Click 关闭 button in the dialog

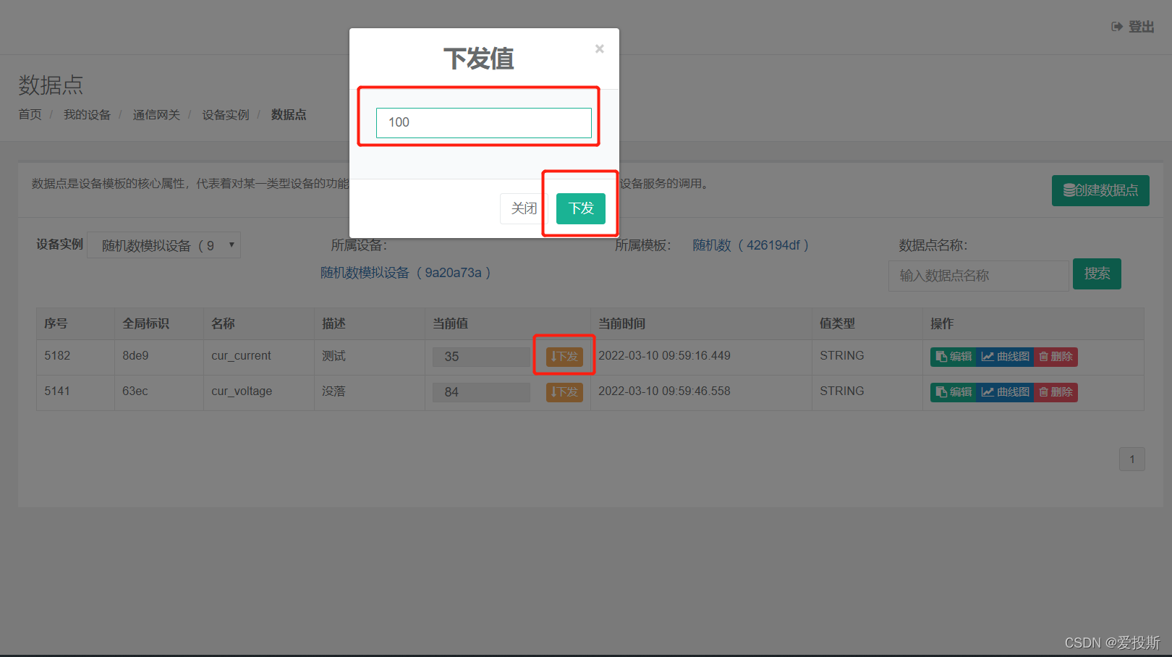tap(524, 208)
